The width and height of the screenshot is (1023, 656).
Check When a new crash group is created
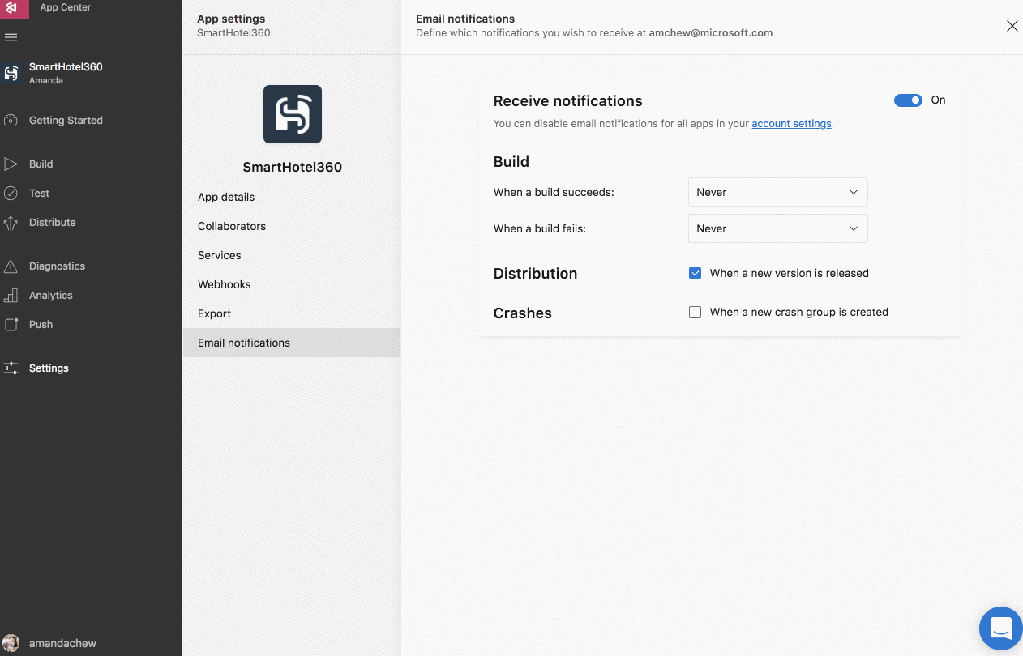click(x=695, y=312)
